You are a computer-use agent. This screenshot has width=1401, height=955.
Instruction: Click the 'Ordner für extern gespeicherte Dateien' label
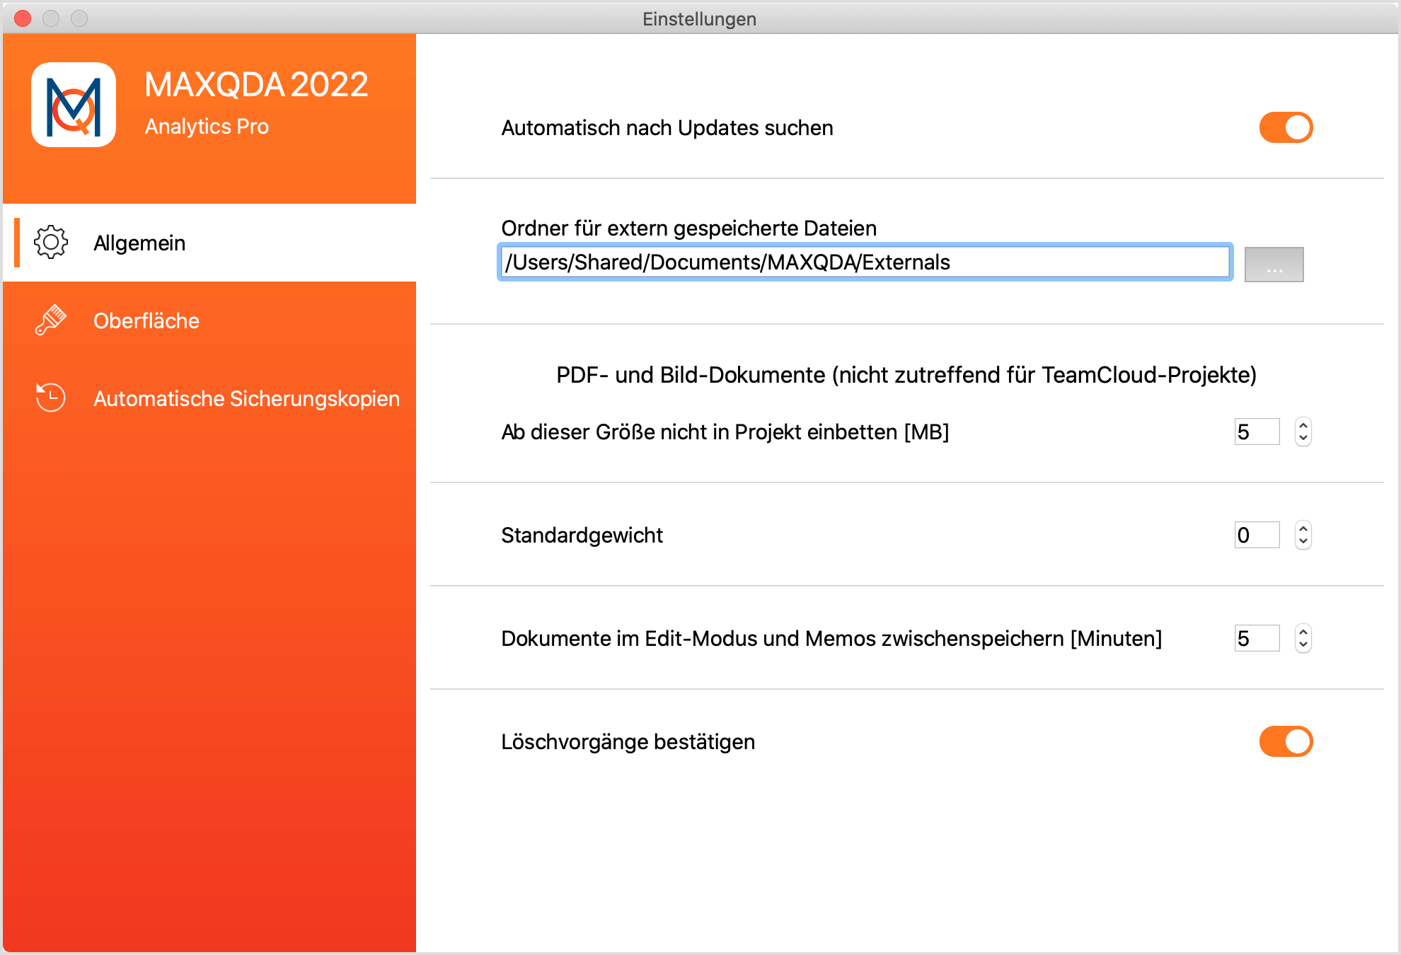688,228
